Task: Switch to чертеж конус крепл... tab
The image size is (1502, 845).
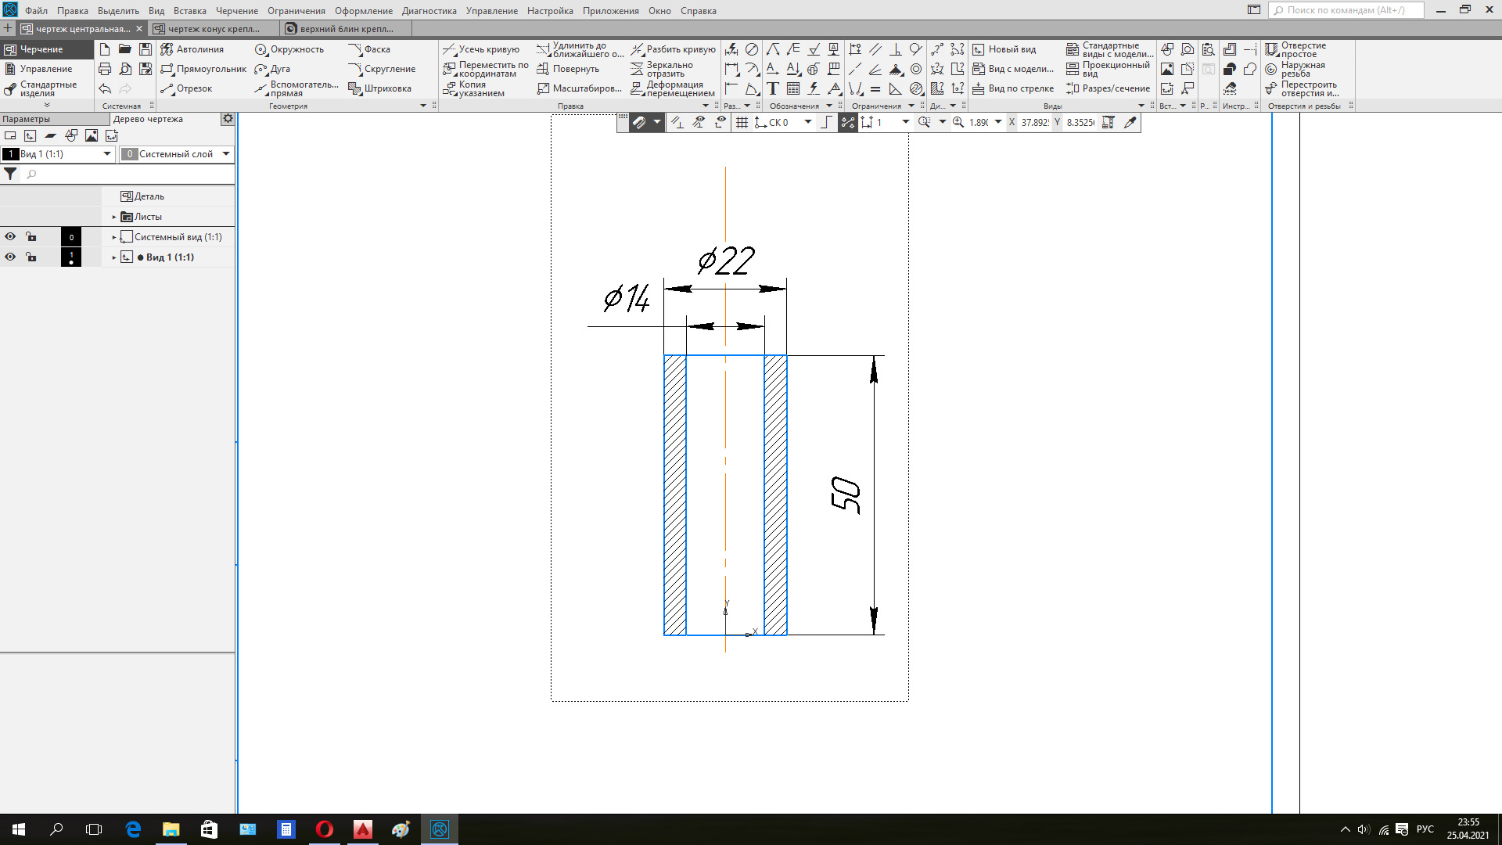Action: point(213,29)
